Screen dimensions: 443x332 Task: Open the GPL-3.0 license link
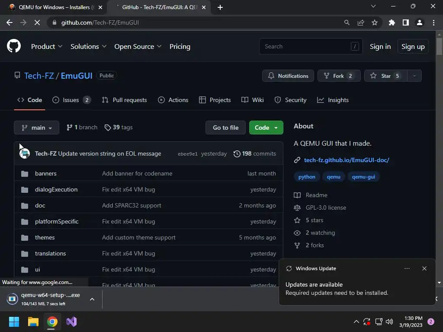pyautogui.click(x=326, y=207)
